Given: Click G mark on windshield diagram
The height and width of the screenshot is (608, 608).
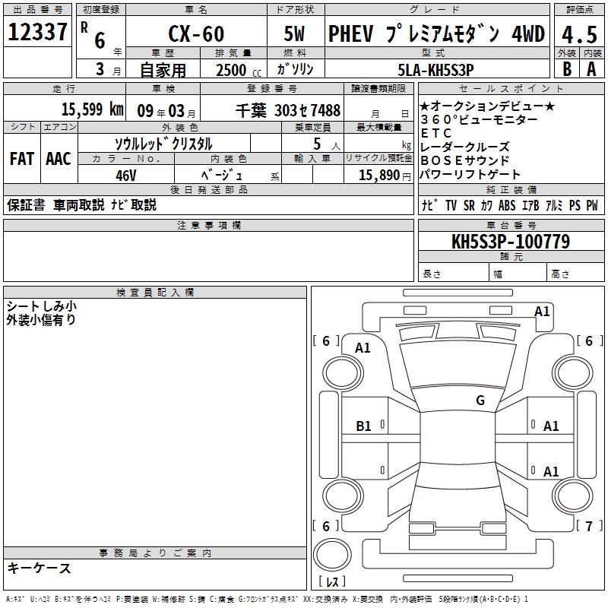Looking at the screenshot, I should coord(480,401).
